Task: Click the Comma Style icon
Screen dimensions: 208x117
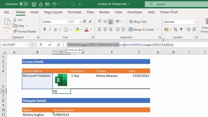Action: pos(181,30)
